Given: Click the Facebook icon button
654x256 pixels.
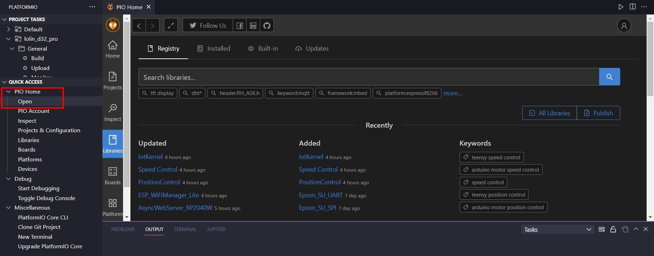Looking at the screenshot, I should click(x=239, y=25).
